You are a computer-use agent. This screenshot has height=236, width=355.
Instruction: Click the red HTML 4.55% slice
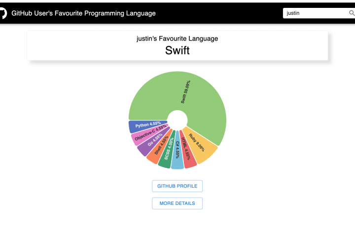pyautogui.click(x=187, y=149)
